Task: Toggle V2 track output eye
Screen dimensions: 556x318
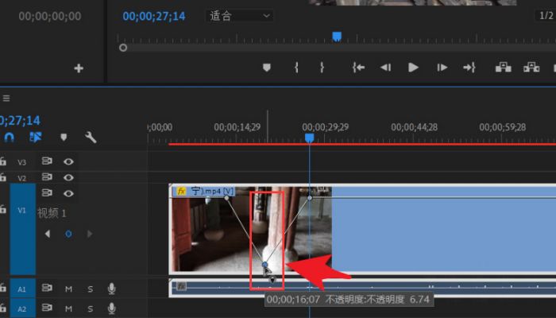Action: 69,177
